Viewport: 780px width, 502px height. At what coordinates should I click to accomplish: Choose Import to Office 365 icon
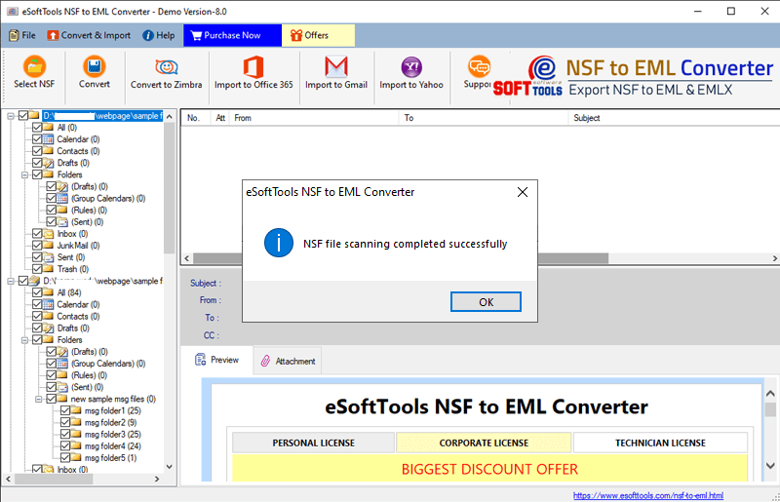(253, 67)
